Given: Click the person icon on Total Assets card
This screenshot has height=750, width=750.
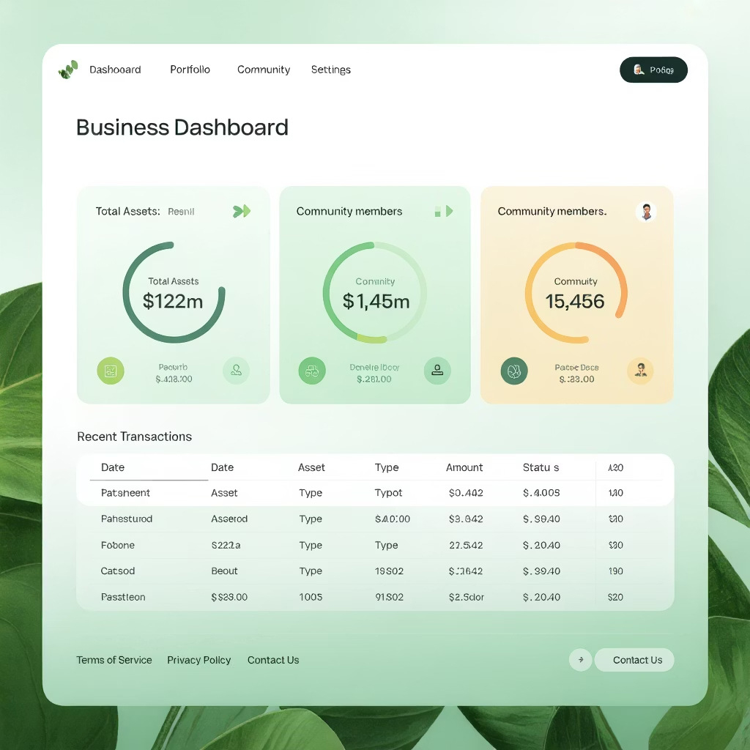Looking at the screenshot, I should coord(236,371).
